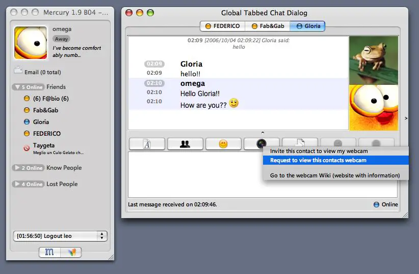419x274 pixels.
Task: Click the send file document icon
Action: [300, 143]
